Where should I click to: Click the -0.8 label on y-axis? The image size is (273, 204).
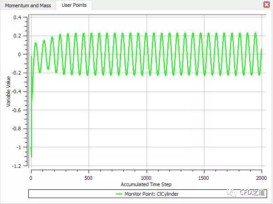[16, 129]
